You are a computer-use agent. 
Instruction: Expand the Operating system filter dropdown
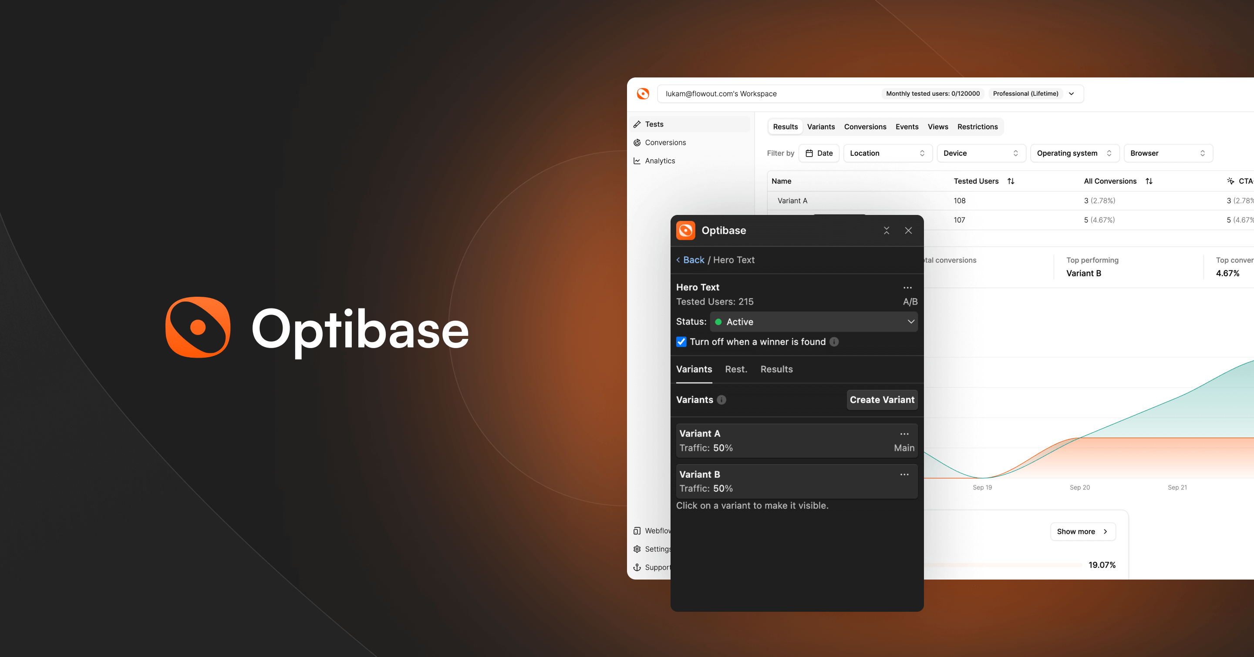1074,153
